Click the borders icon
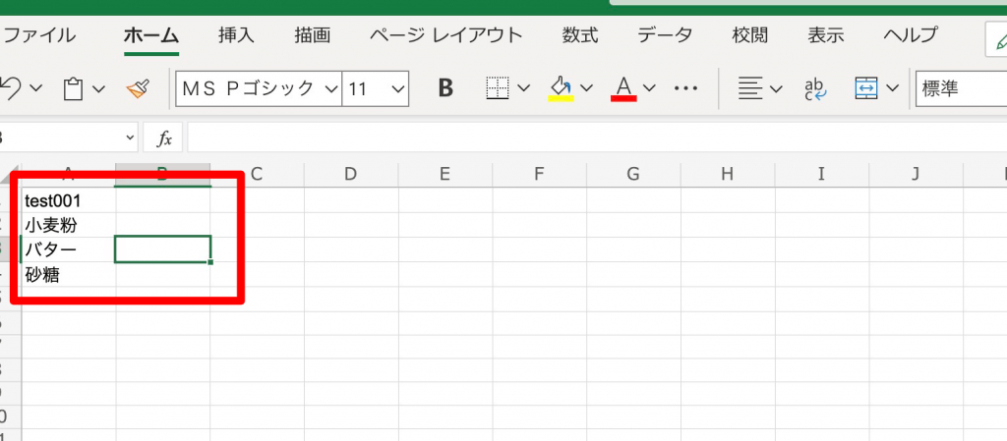This screenshot has height=441, width=1007. tap(498, 88)
